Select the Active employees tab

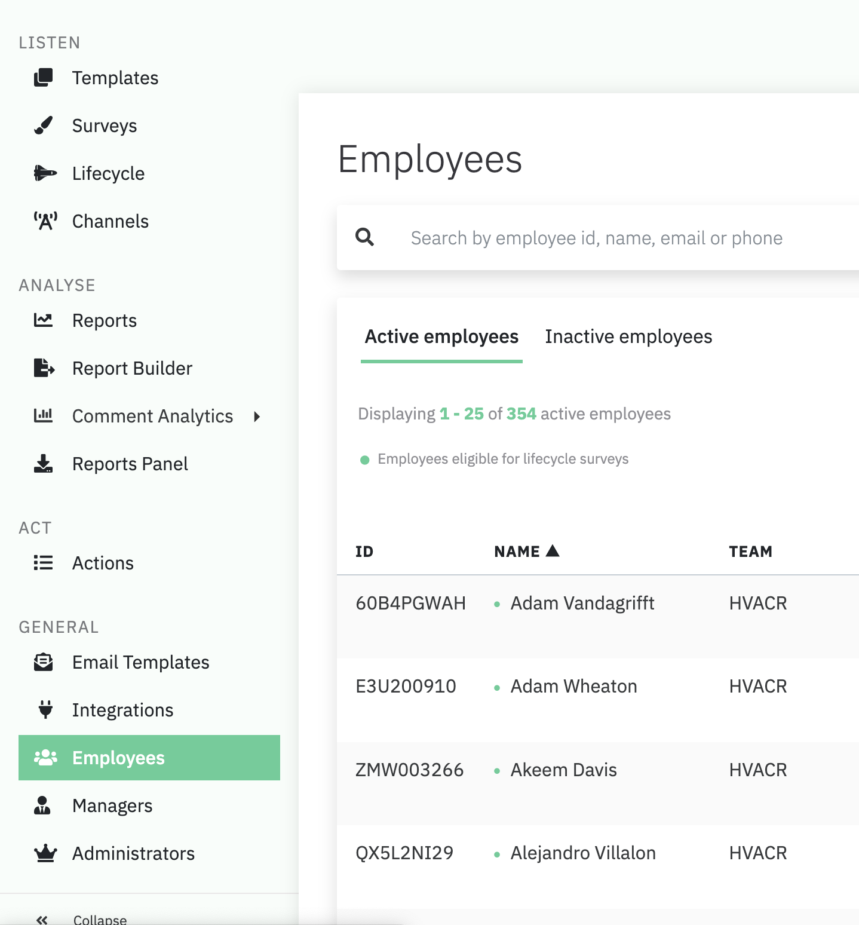tap(441, 337)
